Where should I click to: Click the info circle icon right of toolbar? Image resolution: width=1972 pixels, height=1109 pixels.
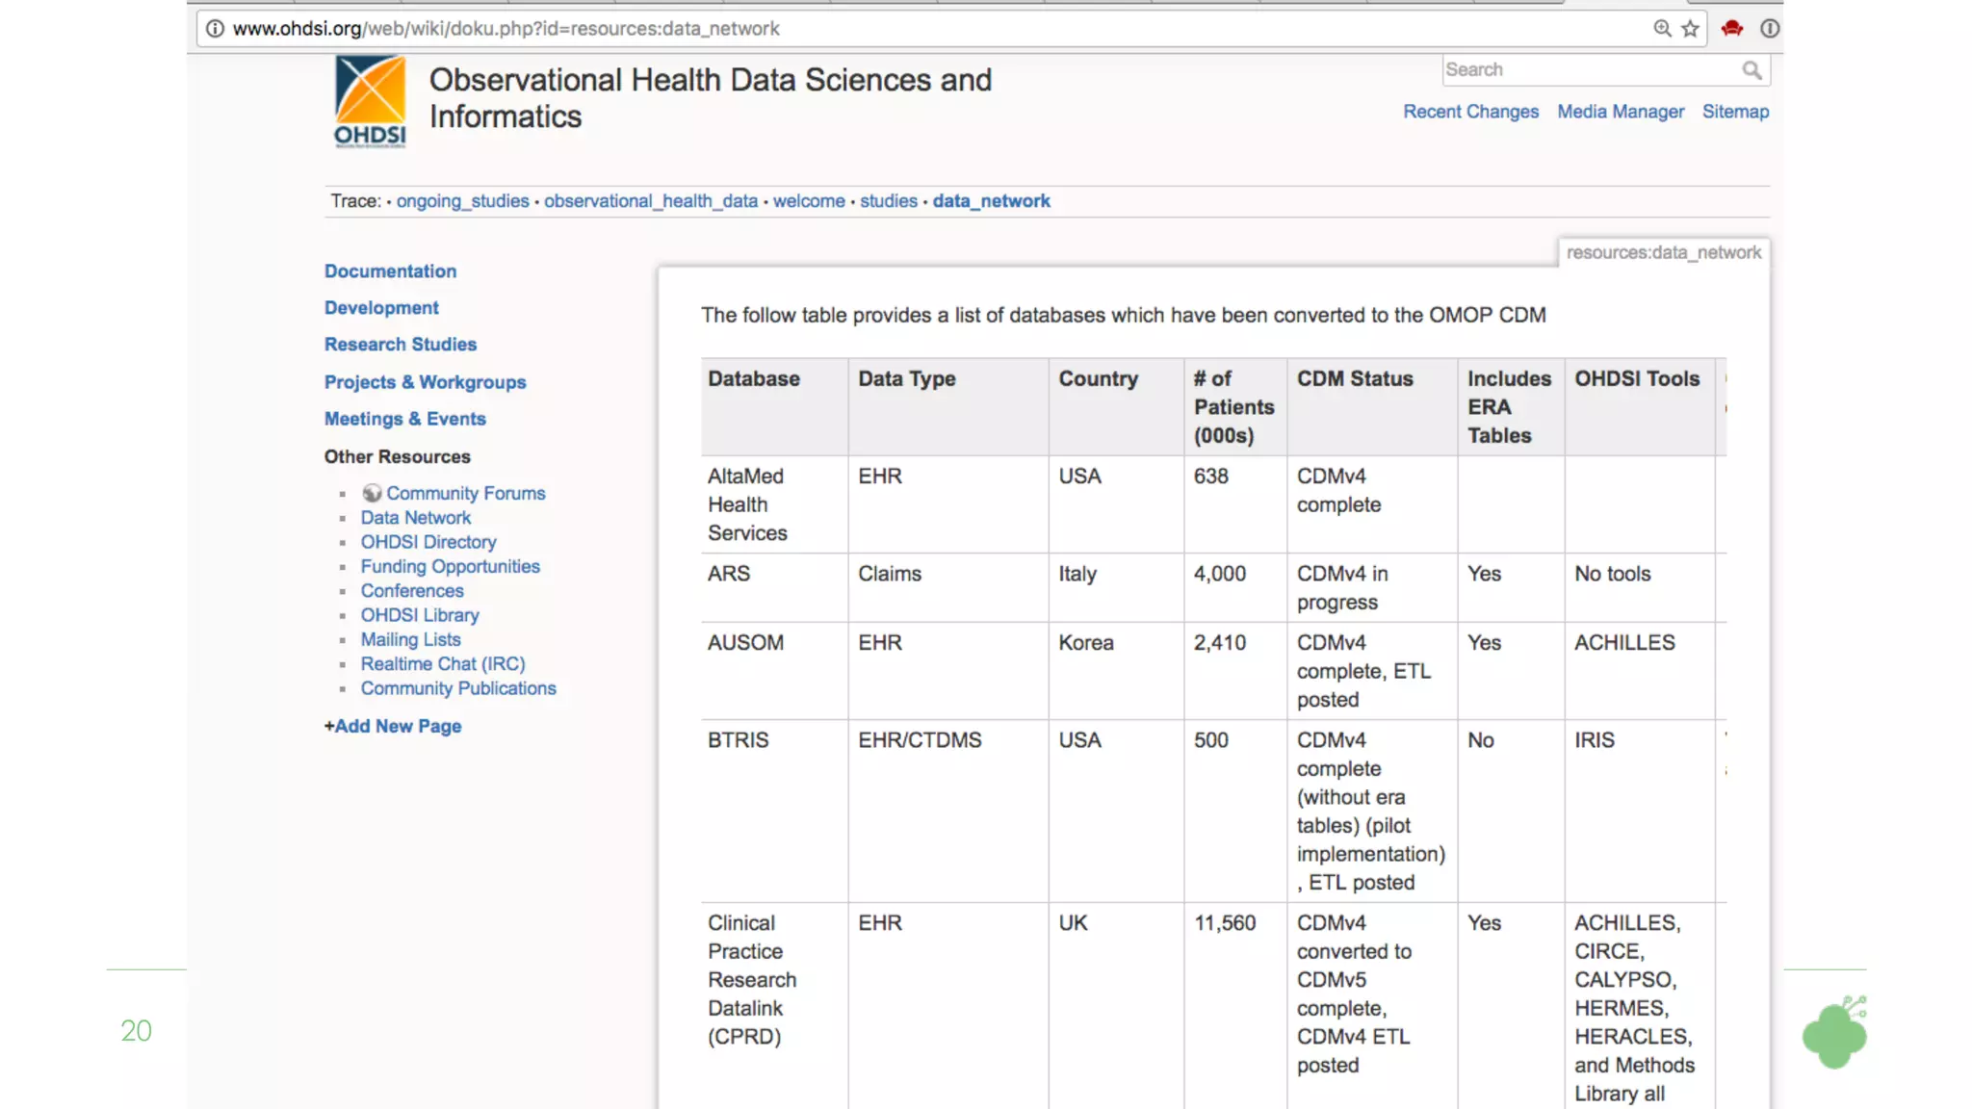(1770, 29)
